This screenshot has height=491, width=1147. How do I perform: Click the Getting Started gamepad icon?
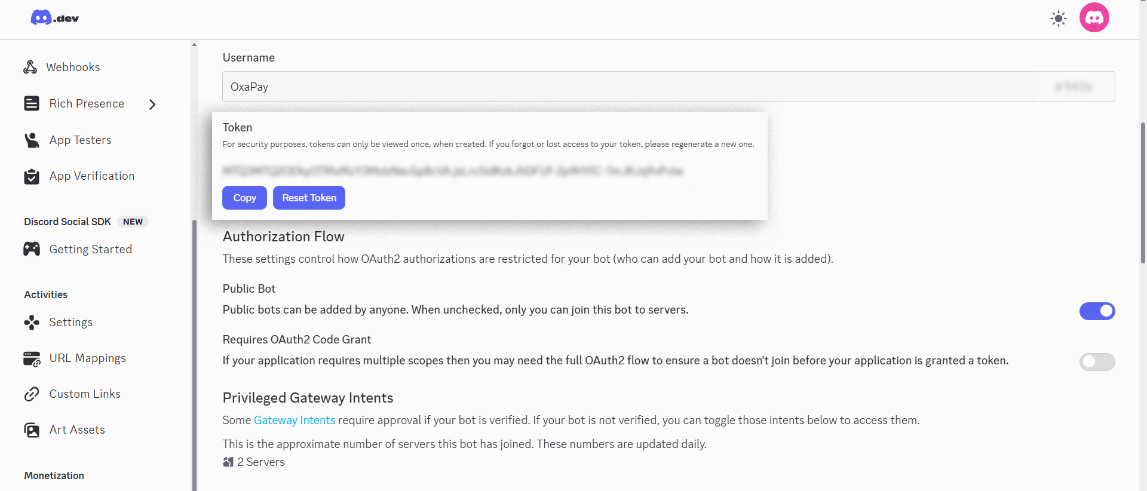coord(32,249)
